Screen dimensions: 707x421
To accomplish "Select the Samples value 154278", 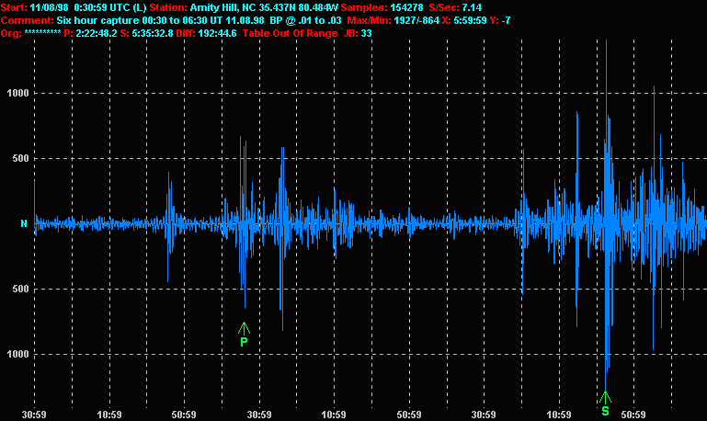I will pos(407,7).
